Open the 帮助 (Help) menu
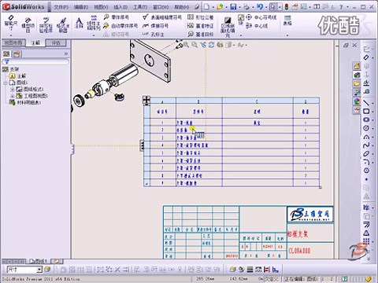Image resolution: width=378 pixels, height=283 pixels. 182,7
